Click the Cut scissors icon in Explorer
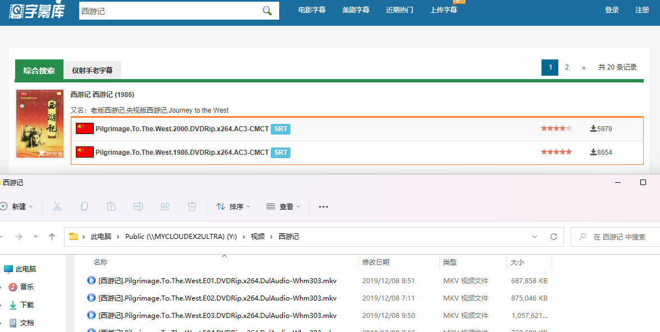 (57, 206)
